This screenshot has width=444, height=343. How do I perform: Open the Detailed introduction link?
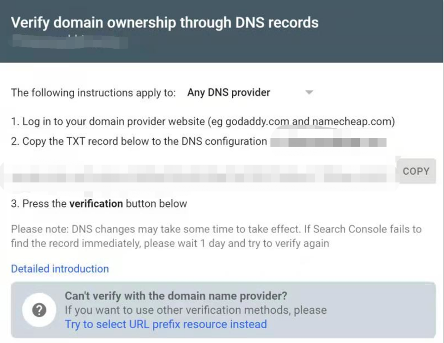[60, 269]
